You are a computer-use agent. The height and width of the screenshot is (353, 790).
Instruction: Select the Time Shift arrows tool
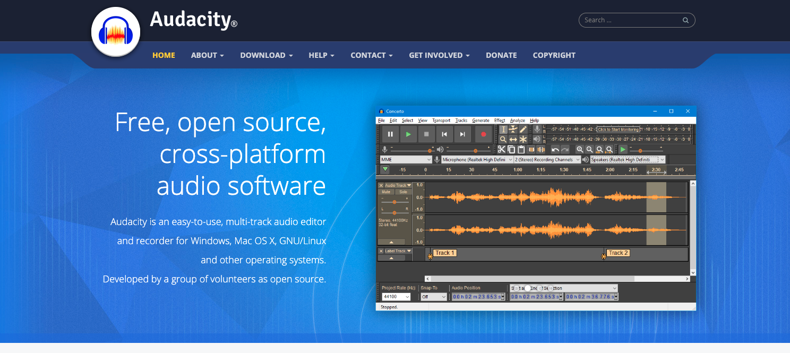coord(513,139)
